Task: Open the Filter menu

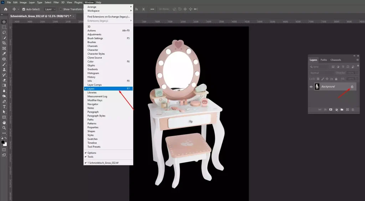Action: [x=56, y=2]
